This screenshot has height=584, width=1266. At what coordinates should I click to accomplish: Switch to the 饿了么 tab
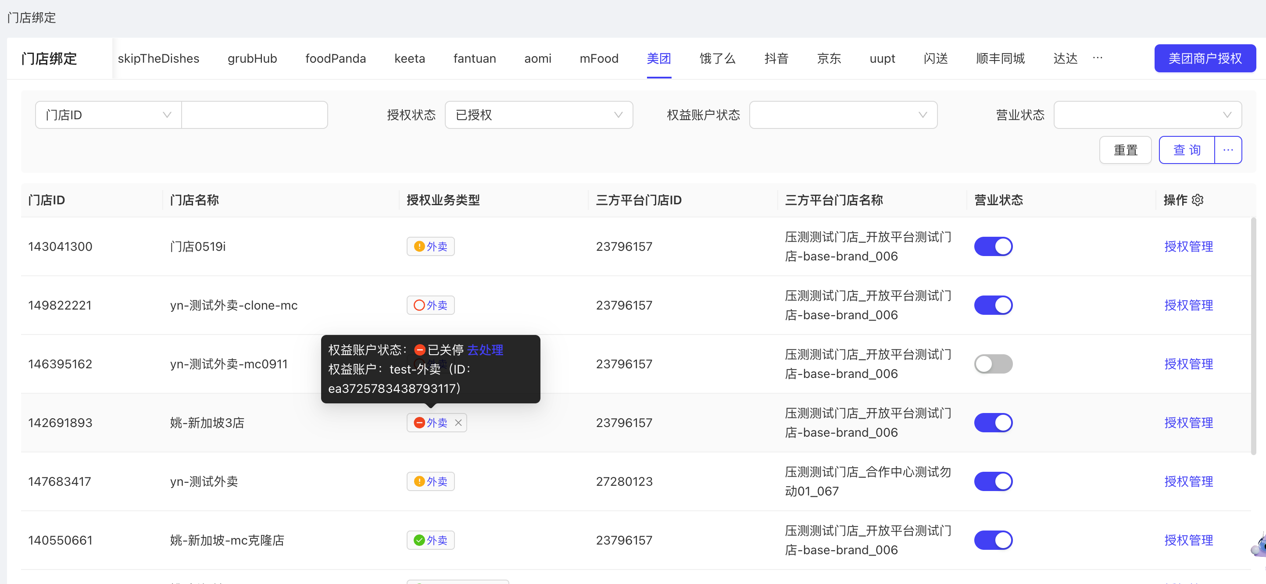[718, 58]
